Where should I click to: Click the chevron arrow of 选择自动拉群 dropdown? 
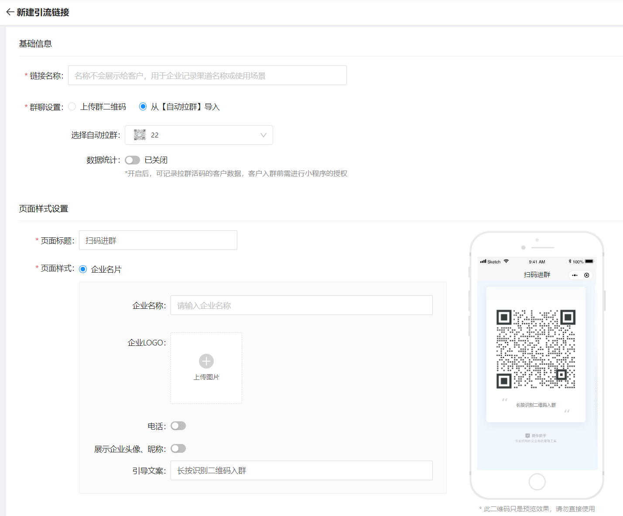coord(264,135)
